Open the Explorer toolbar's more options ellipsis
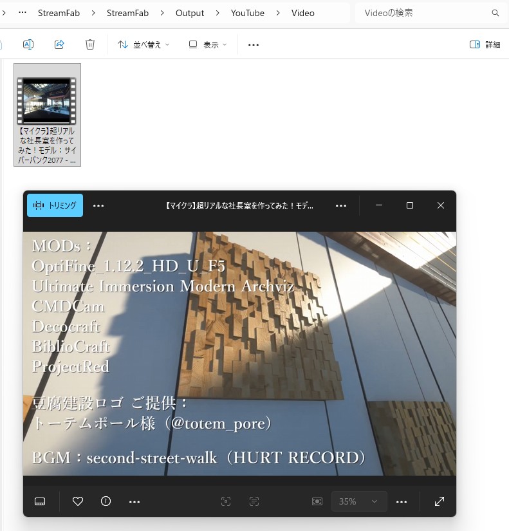Screen dimensions: 509x531 click(x=254, y=44)
